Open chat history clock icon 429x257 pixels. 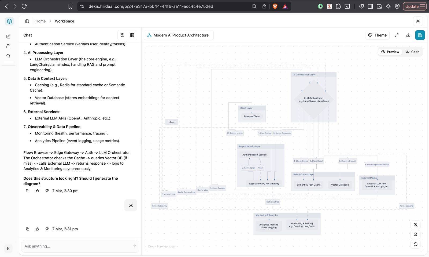coord(122,35)
